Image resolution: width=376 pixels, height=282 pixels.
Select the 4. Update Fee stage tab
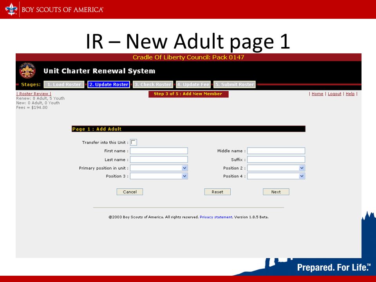point(193,85)
